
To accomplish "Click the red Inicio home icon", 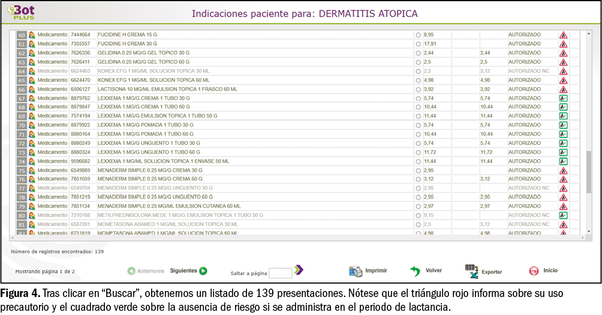I will 534,271.
